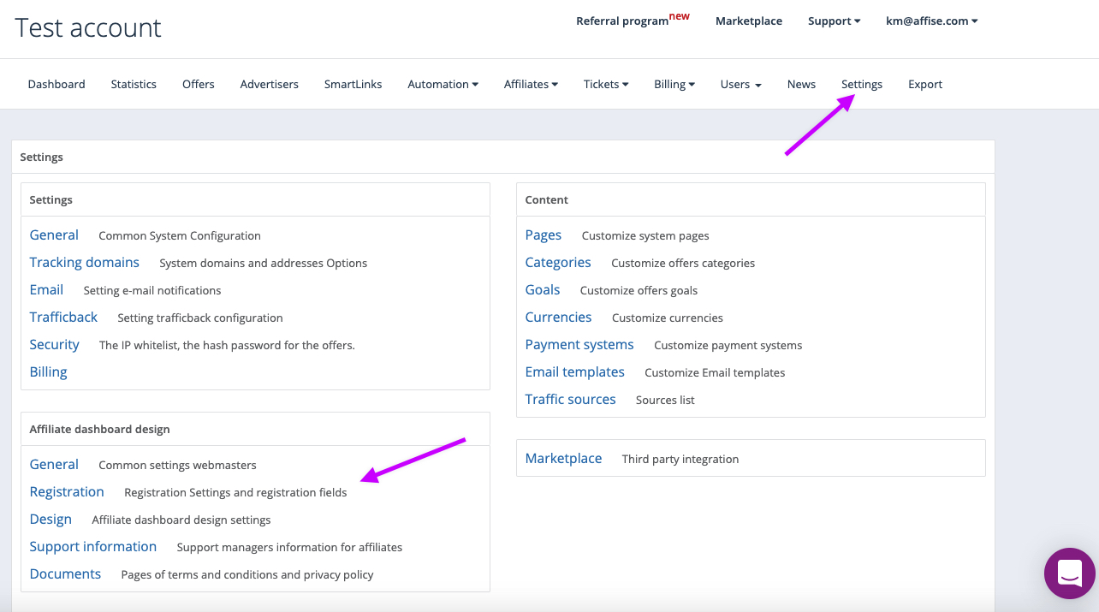Expand the Automation dropdown menu
Screen dimensions: 1099x612
pyautogui.click(x=443, y=84)
